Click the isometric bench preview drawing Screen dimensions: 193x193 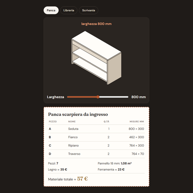click(x=96, y=58)
